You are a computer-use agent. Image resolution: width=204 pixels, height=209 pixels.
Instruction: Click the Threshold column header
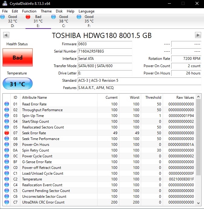coord(152,98)
